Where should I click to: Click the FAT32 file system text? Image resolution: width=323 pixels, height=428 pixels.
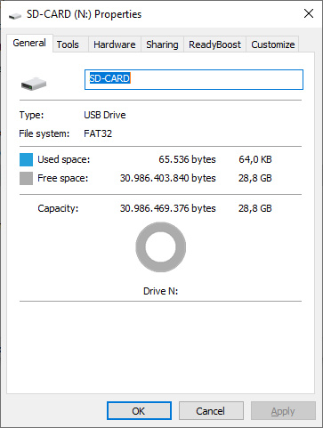pyautogui.click(x=98, y=133)
